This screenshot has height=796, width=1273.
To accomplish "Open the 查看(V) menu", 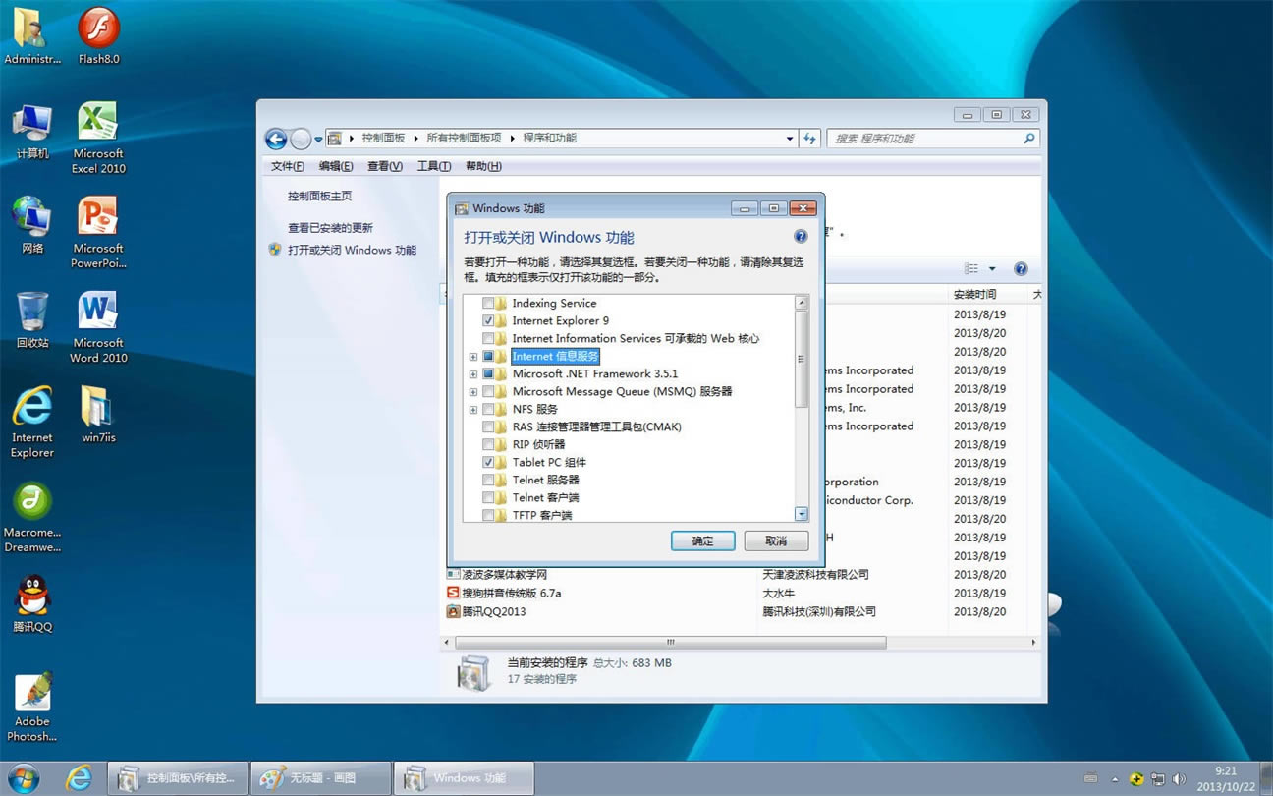I will pyautogui.click(x=385, y=166).
